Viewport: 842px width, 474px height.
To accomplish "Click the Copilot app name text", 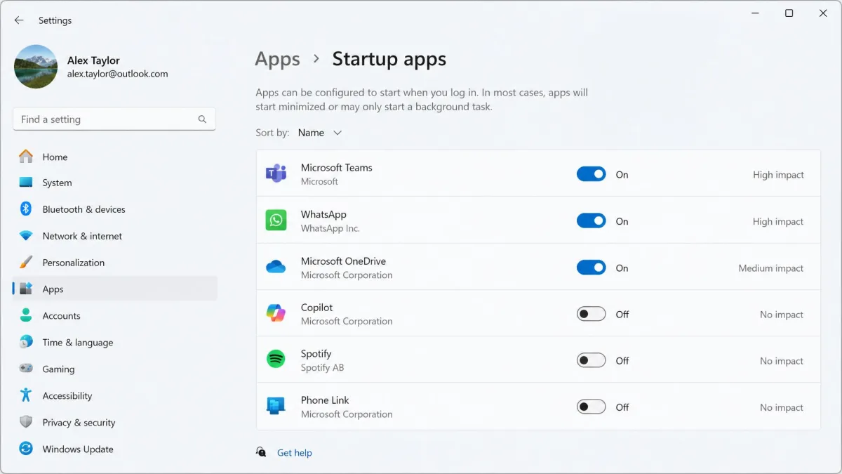I will coord(316,308).
